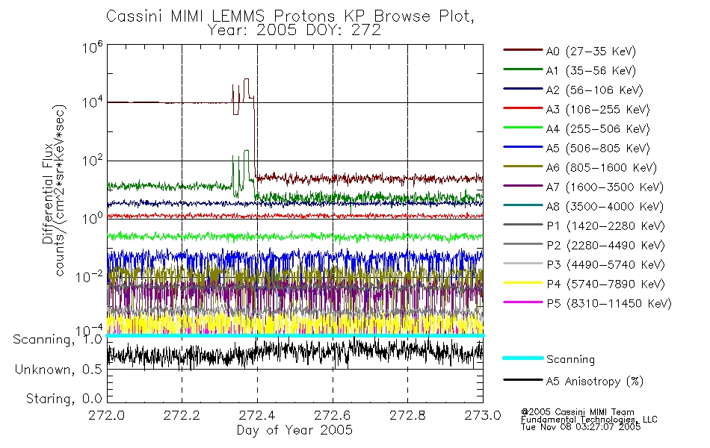Click the A7 (1600-3500 KeV) legend label
The height and width of the screenshot is (448, 710).
pos(605,187)
